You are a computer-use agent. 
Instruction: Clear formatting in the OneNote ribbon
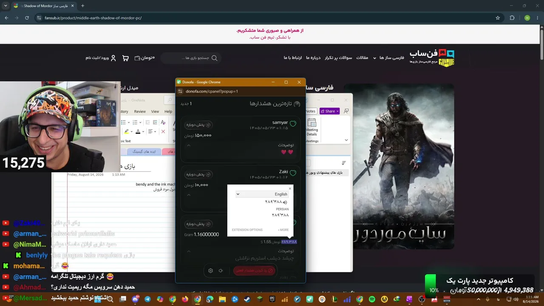click(163, 122)
